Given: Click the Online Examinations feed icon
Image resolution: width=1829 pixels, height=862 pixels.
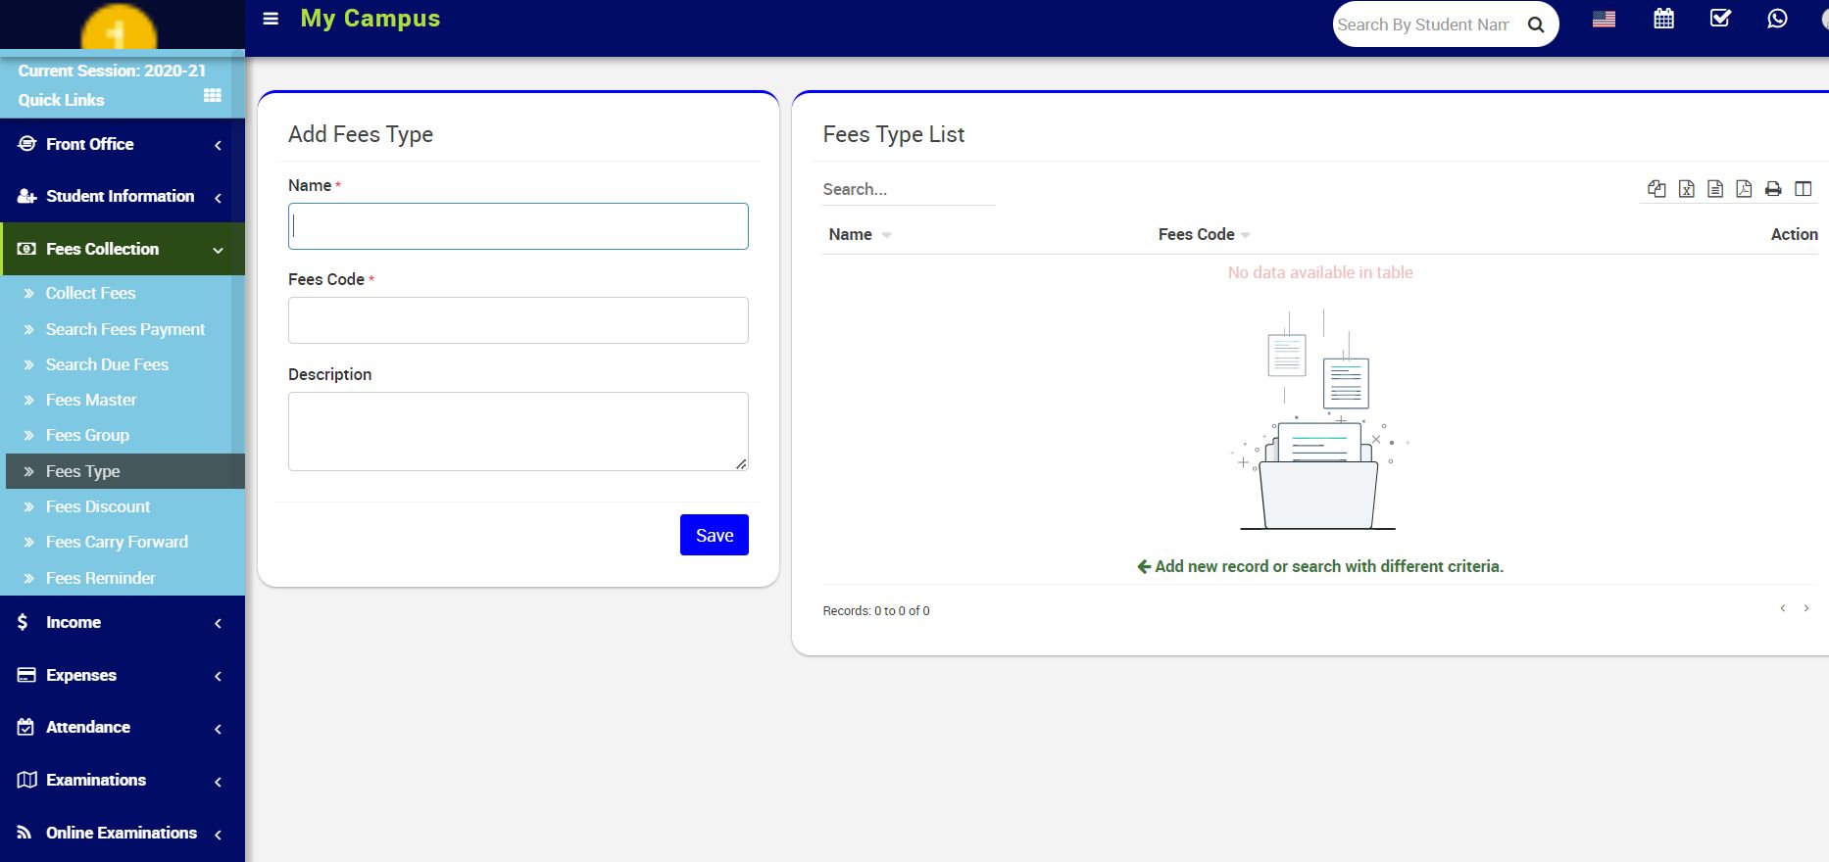Looking at the screenshot, I should (25, 833).
